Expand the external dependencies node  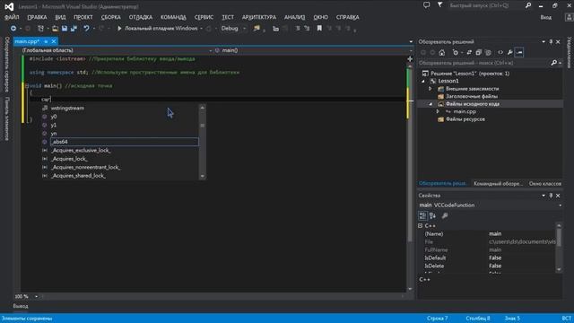[430, 89]
